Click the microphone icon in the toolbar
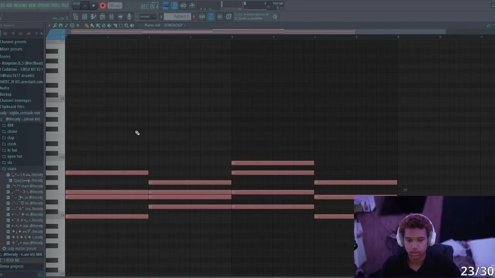The height and width of the screenshot is (278, 495). [x=129, y=17]
